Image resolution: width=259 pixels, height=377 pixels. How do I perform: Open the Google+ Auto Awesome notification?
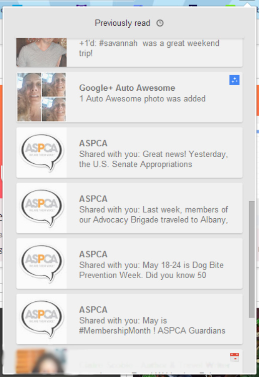click(130, 97)
